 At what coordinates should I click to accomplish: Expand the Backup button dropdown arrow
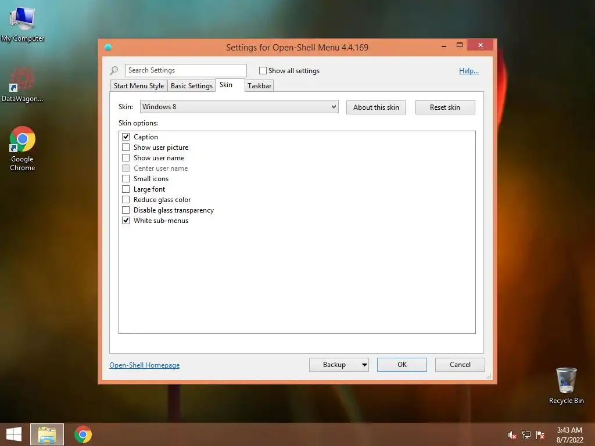pyautogui.click(x=364, y=365)
